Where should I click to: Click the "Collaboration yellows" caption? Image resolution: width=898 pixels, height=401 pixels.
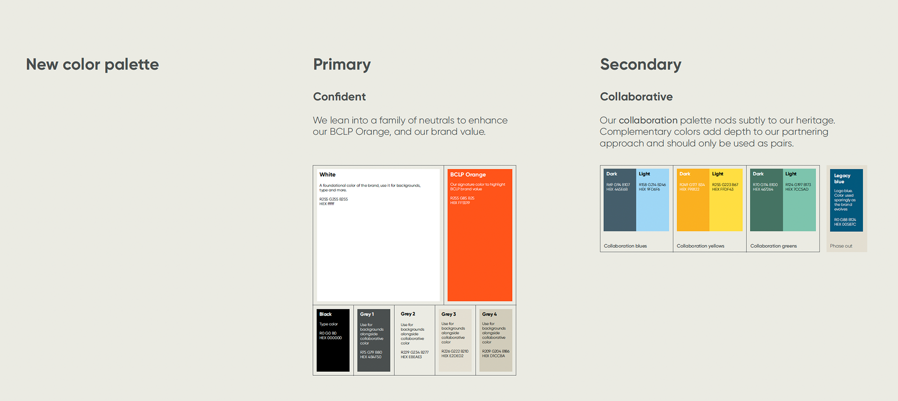click(700, 246)
